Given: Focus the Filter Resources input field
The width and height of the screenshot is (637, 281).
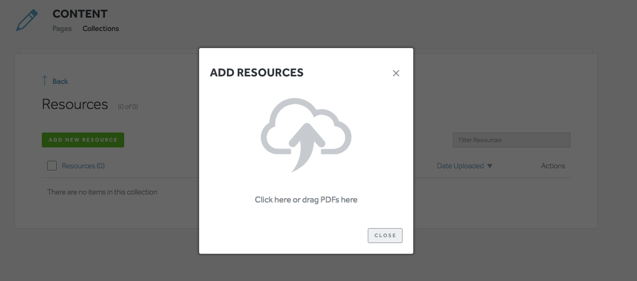Looking at the screenshot, I should point(511,140).
